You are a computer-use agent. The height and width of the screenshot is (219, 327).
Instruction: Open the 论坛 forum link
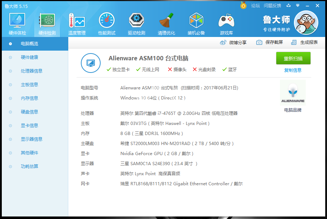(255, 6)
